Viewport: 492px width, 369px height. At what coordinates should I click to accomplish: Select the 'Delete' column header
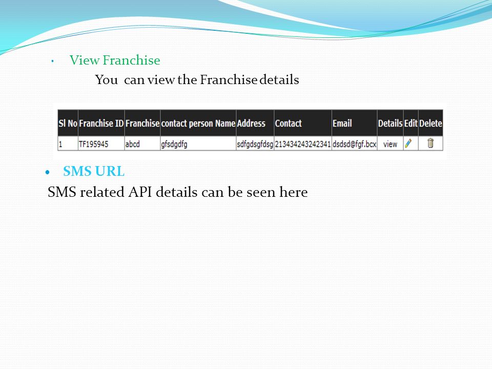[x=430, y=124]
